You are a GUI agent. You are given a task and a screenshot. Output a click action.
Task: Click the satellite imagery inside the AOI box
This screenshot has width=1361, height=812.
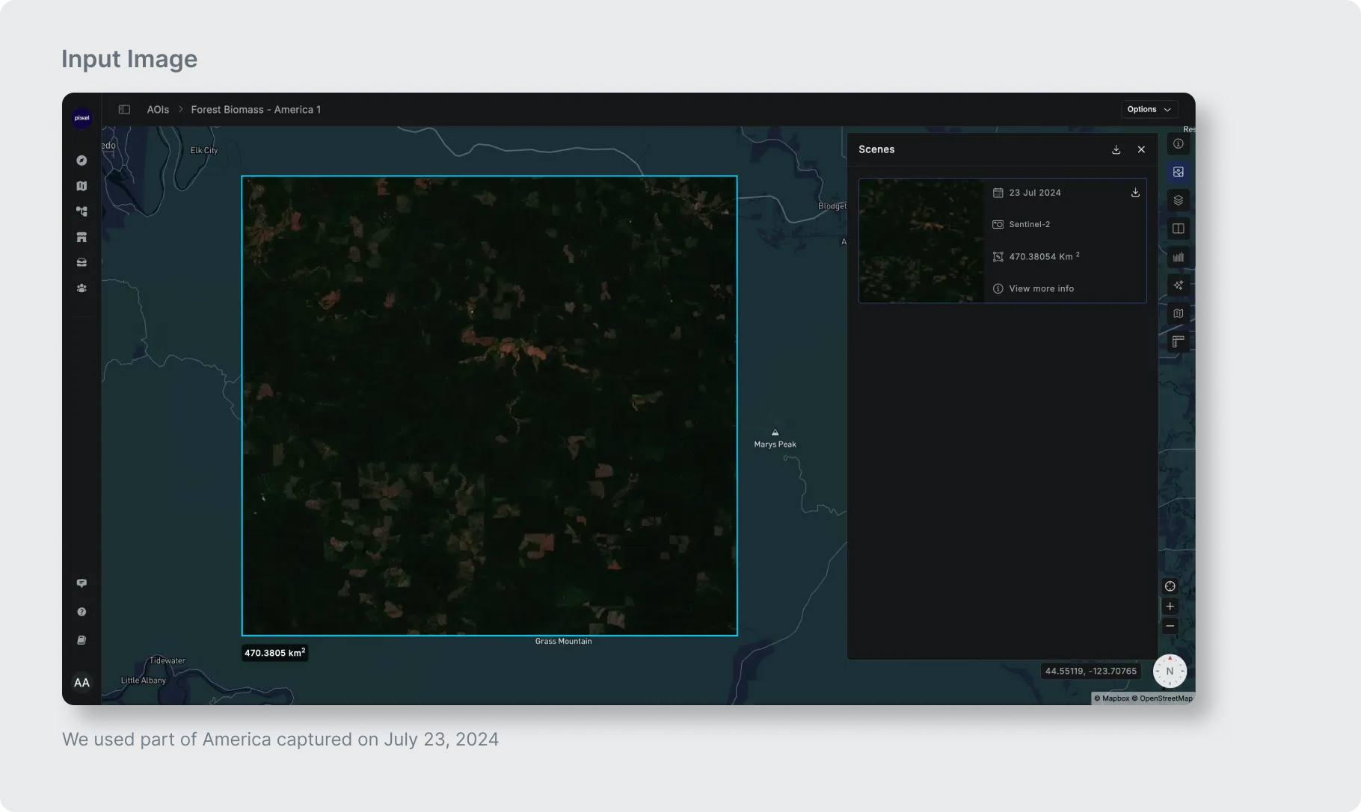point(489,406)
